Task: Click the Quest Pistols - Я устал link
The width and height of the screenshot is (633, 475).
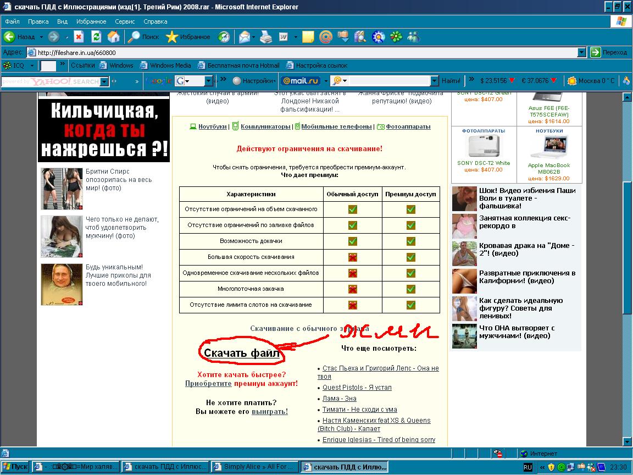Action: (x=357, y=388)
